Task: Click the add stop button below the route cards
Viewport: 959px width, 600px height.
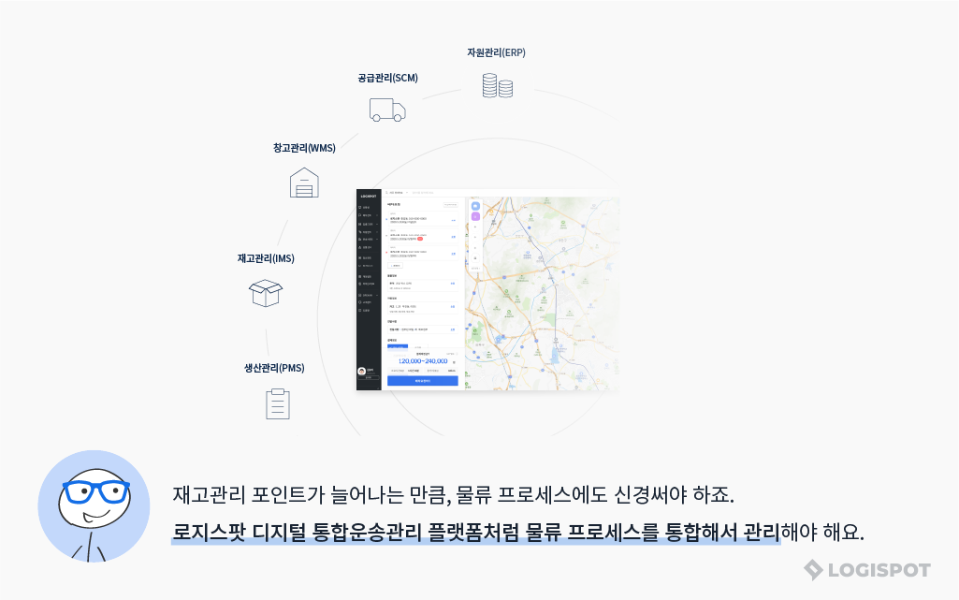Action: pos(394,266)
